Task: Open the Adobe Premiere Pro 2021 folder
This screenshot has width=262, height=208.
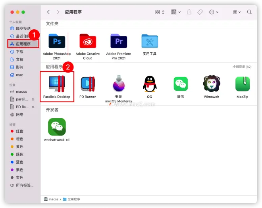Action: (119, 41)
